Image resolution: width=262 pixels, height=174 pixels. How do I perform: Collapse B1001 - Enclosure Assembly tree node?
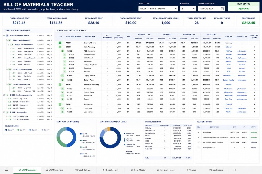(x=4, y=95)
